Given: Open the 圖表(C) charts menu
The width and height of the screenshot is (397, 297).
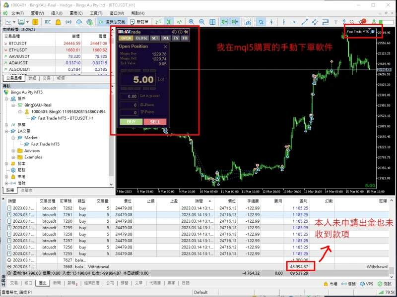Looking at the screenshot, I should coord(76,13).
